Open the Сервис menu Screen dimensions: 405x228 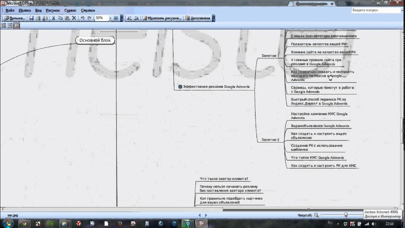coord(70,10)
